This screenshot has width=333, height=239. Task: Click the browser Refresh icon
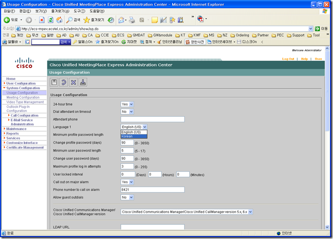pos(51,20)
